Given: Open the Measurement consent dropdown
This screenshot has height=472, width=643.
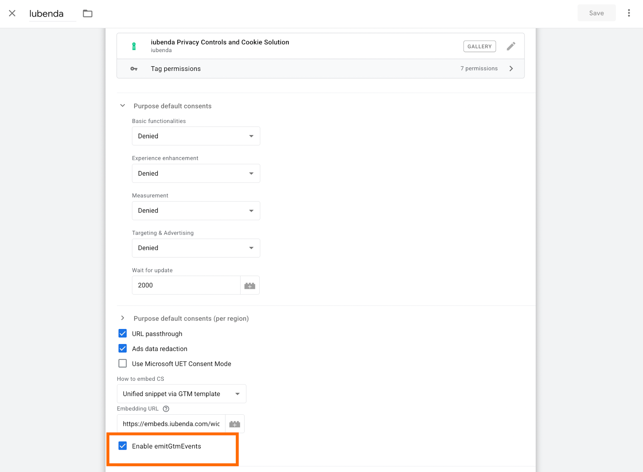Looking at the screenshot, I should (x=196, y=210).
